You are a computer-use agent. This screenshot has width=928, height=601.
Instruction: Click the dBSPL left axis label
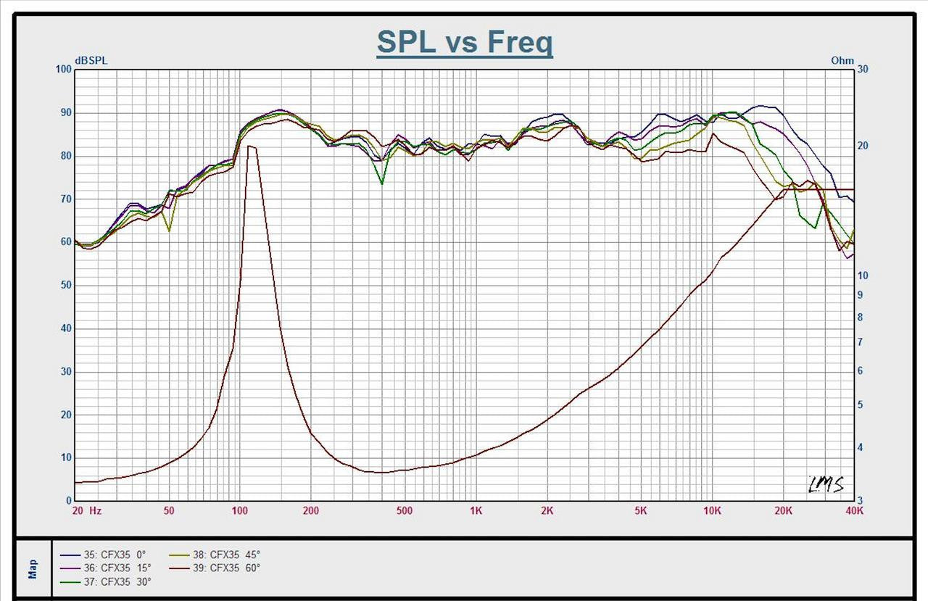click(91, 61)
